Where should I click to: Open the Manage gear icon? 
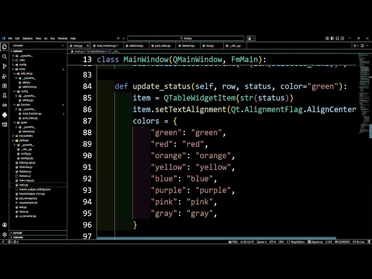[5, 235]
